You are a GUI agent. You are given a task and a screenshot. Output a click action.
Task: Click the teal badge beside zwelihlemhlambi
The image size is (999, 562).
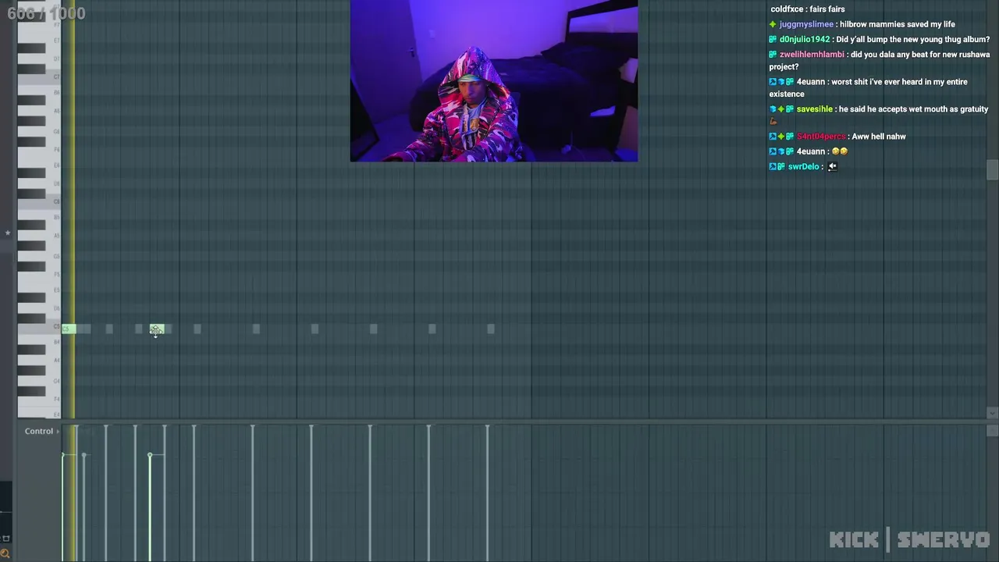(x=773, y=55)
